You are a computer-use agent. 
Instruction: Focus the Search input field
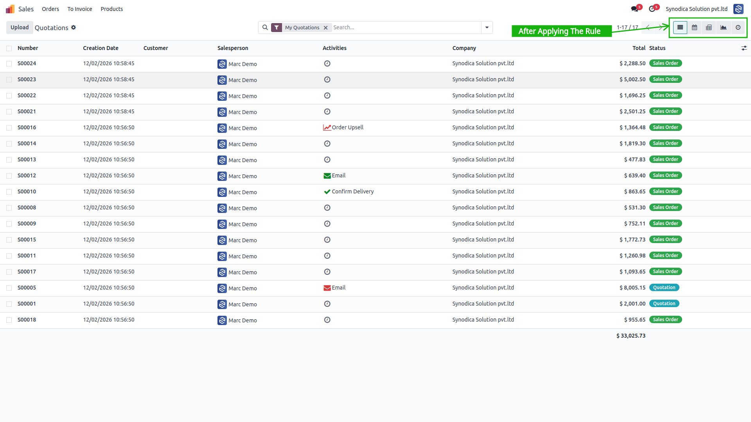[x=406, y=27]
